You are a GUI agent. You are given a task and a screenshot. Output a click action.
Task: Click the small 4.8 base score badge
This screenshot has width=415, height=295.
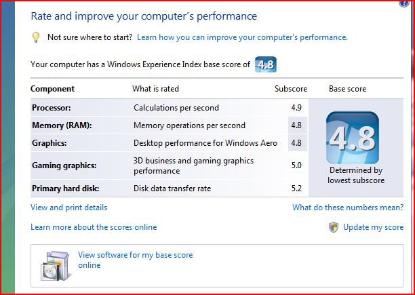pos(266,64)
